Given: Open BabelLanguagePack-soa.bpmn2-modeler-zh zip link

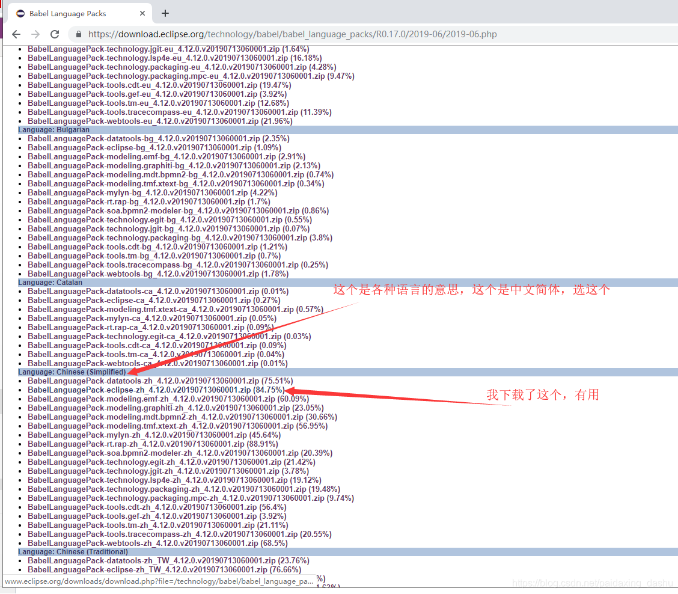Looking at the screenshot, I should coord(180,453).
